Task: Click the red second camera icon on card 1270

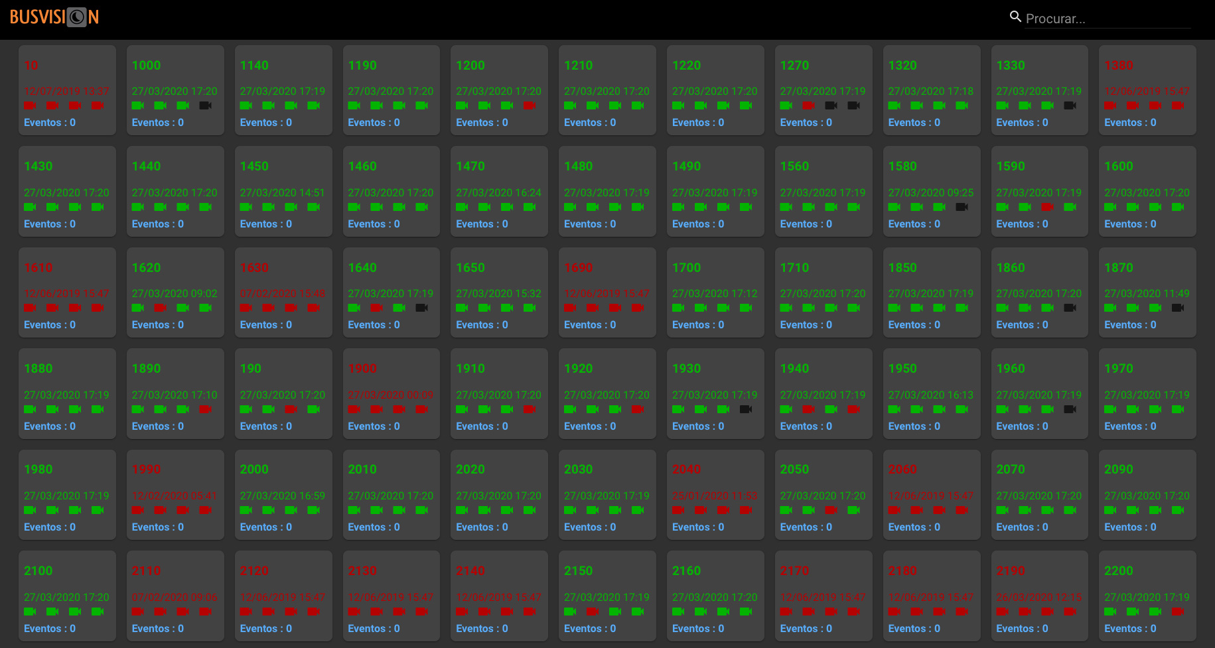Action: 809,105
